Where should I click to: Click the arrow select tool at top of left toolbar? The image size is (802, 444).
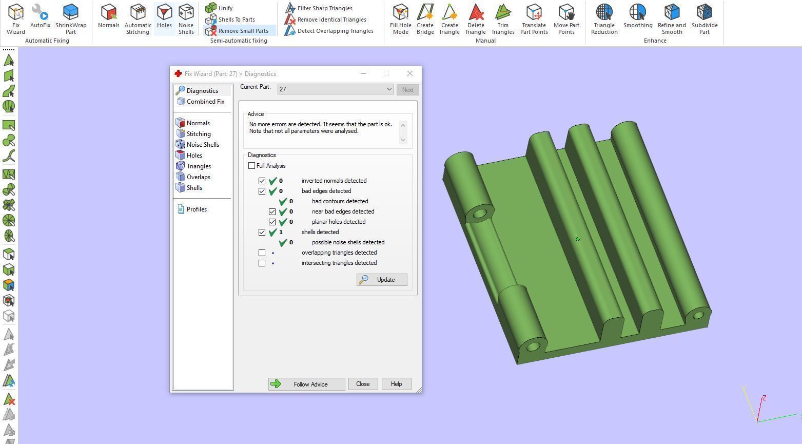[9, 61]
